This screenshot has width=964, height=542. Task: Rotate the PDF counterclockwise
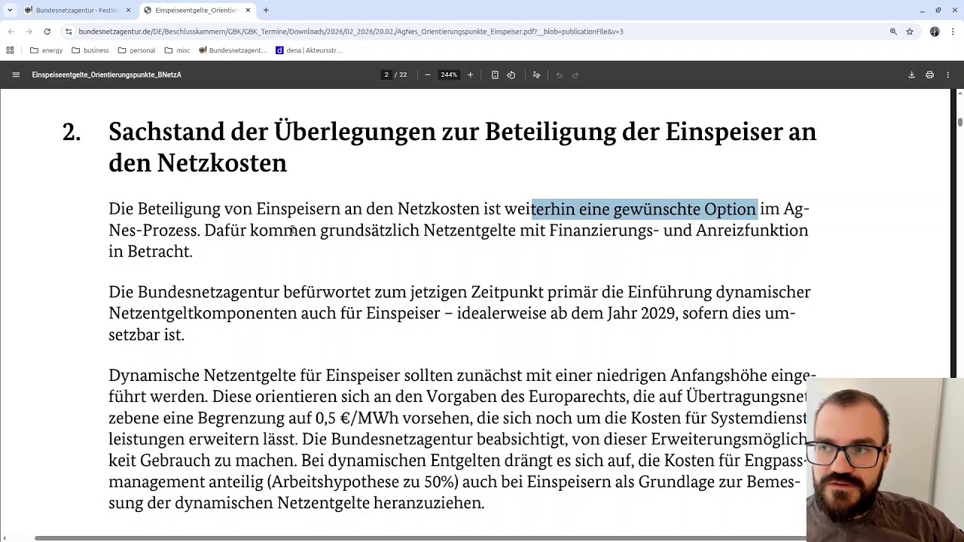pyautogui.click(x=511, y=75)
